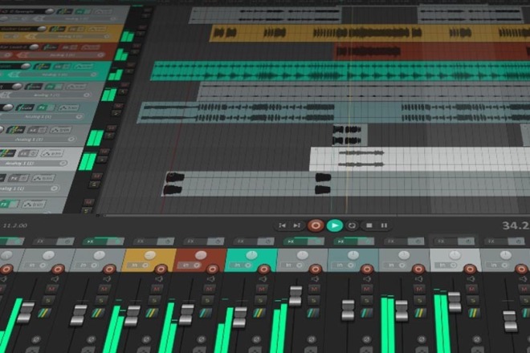The image size is (530, 353).
Task: Toggle record monitoring speaker on yellow strip
Action: [159, 279]
